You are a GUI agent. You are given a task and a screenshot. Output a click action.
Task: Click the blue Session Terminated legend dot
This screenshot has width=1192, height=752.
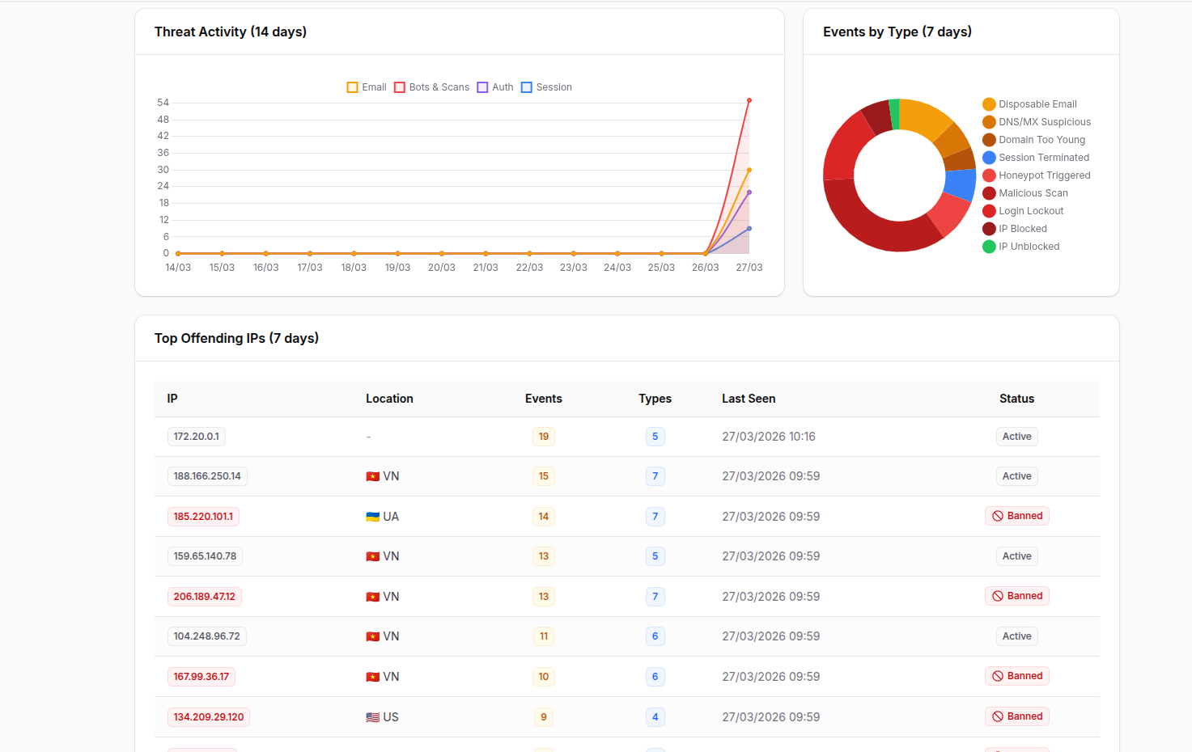click(x=990, y=157)
